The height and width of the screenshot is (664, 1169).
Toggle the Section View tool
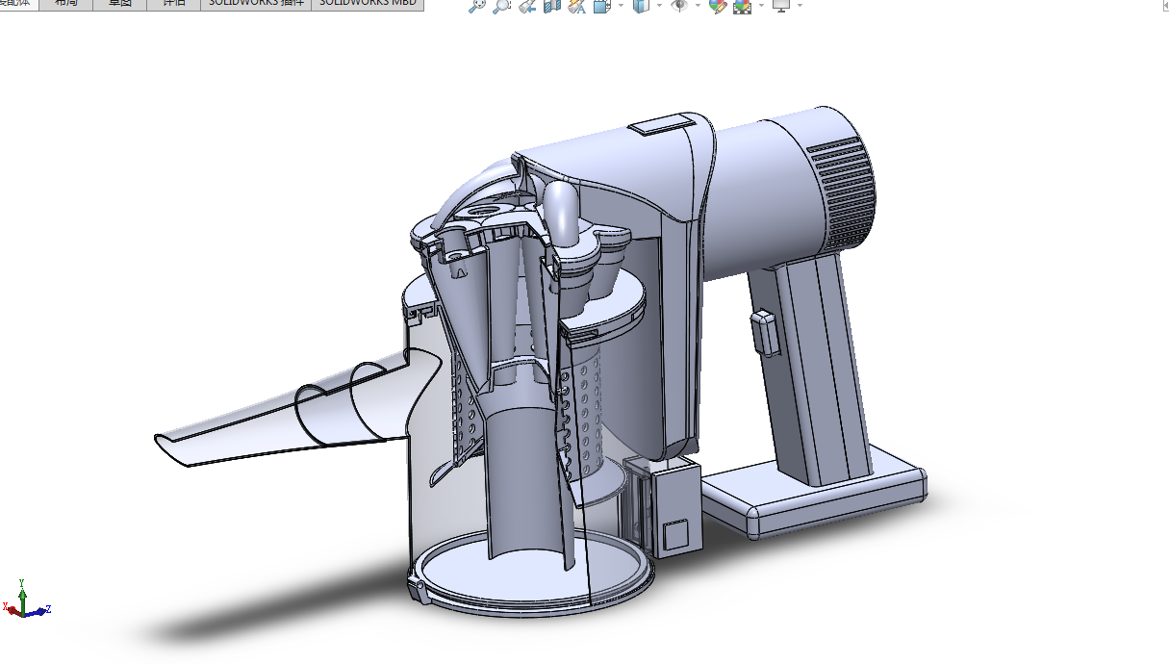(x=552, y=5)
